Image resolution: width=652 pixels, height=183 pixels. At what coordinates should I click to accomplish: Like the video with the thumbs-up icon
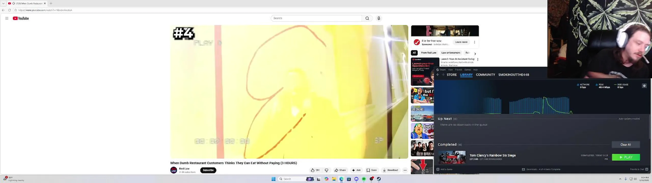pyautogui.click(x=315, y=170)
